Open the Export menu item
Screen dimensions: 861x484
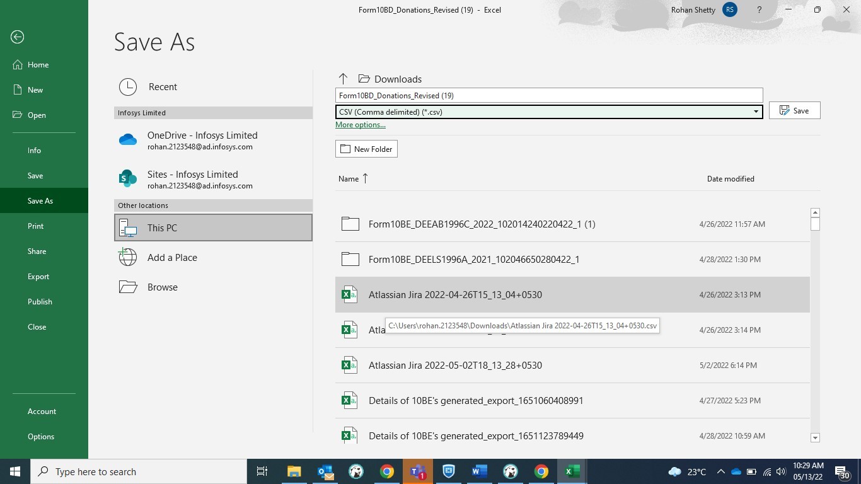38,276
